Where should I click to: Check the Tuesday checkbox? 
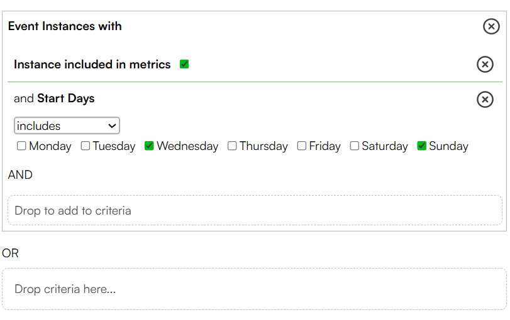coord(86,146)
